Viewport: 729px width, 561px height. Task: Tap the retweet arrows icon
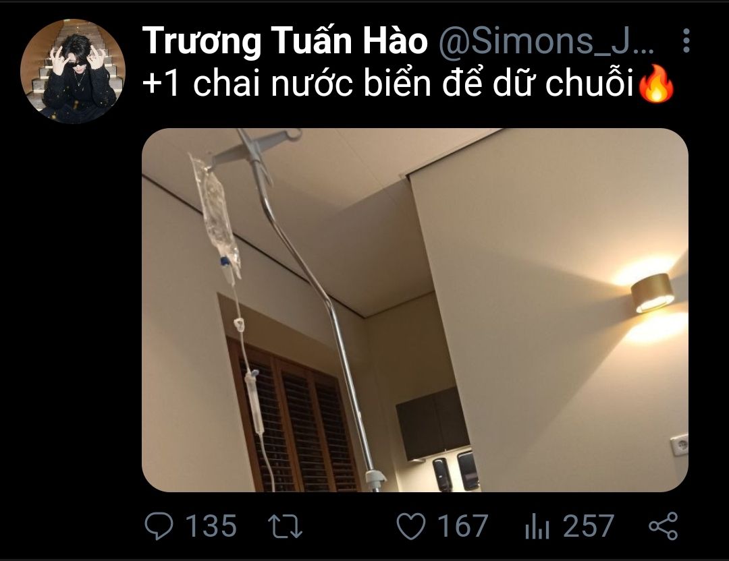pyautogui.click(x=286, y=526)
